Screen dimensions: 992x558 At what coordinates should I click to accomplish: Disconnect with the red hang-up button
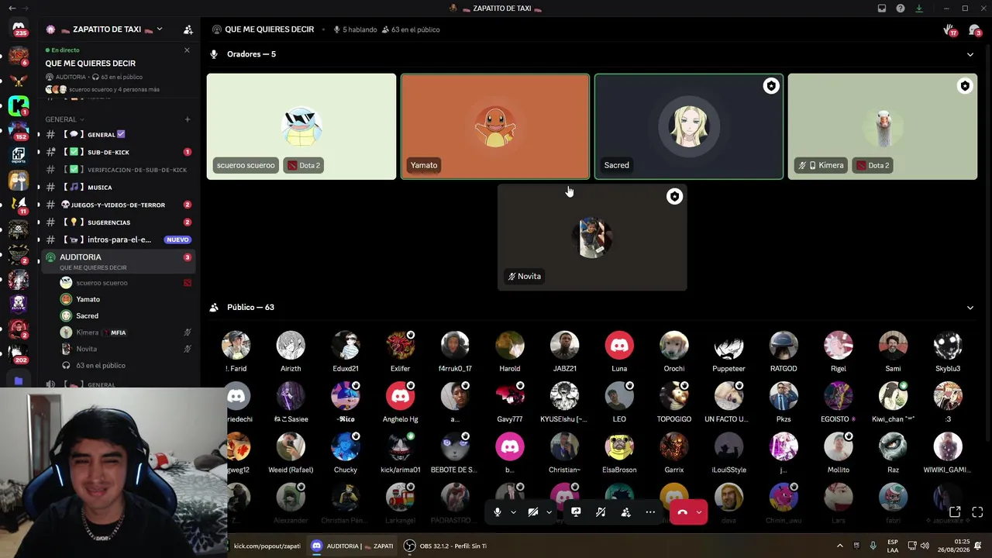point(682,512)
